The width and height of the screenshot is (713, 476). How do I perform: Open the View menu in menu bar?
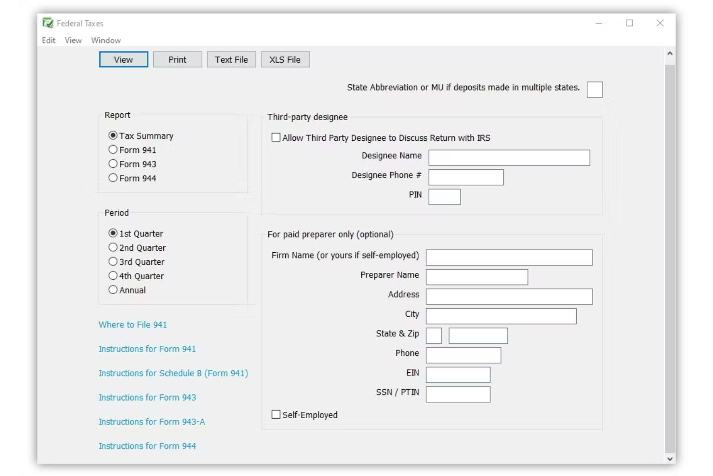[73, 41]
